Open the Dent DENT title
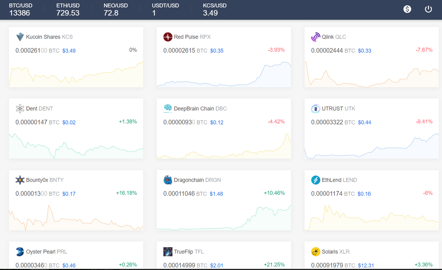Viewport: 442px width, 270px height. [40, 109]
